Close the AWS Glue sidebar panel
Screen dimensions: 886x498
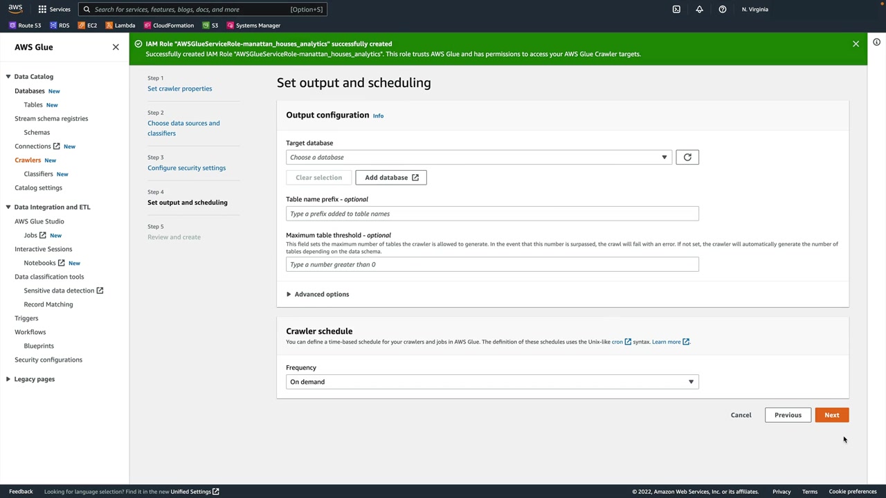pyautogui.click(x=116, y=47)
